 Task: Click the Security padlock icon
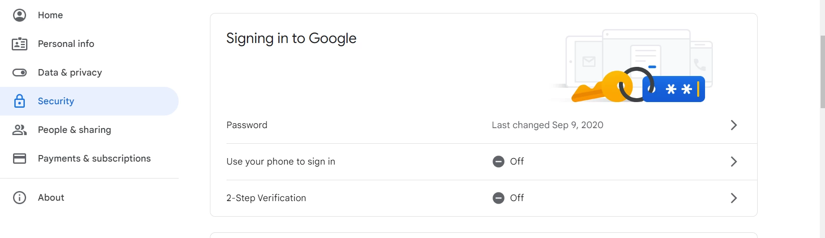tap(20, 101)
